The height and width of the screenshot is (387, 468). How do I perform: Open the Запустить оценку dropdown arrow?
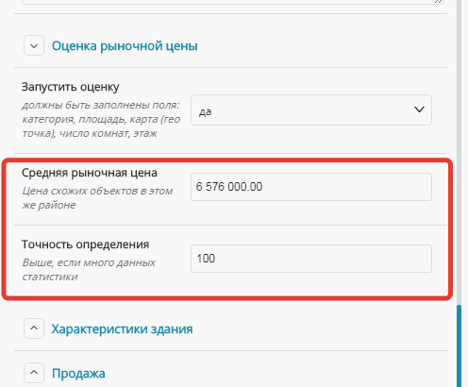[x=419, y=109]
